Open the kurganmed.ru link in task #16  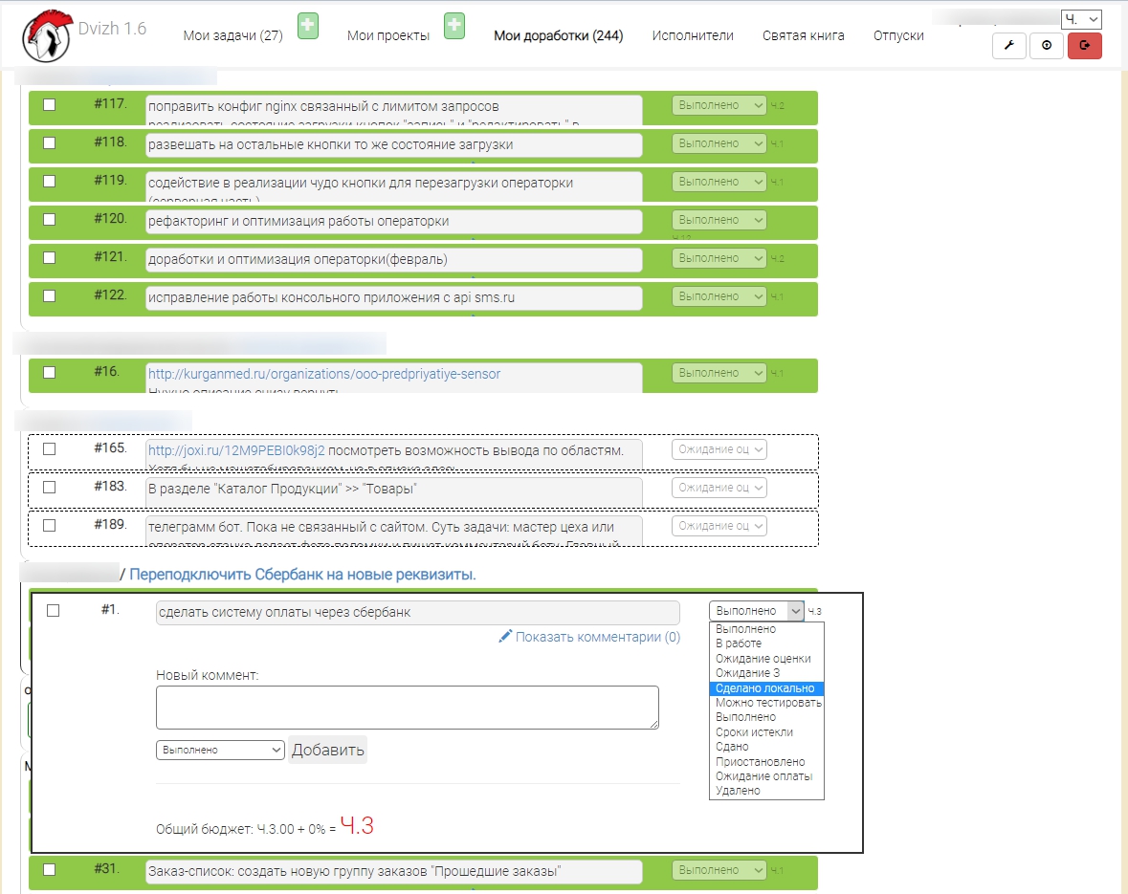point(323,374)
